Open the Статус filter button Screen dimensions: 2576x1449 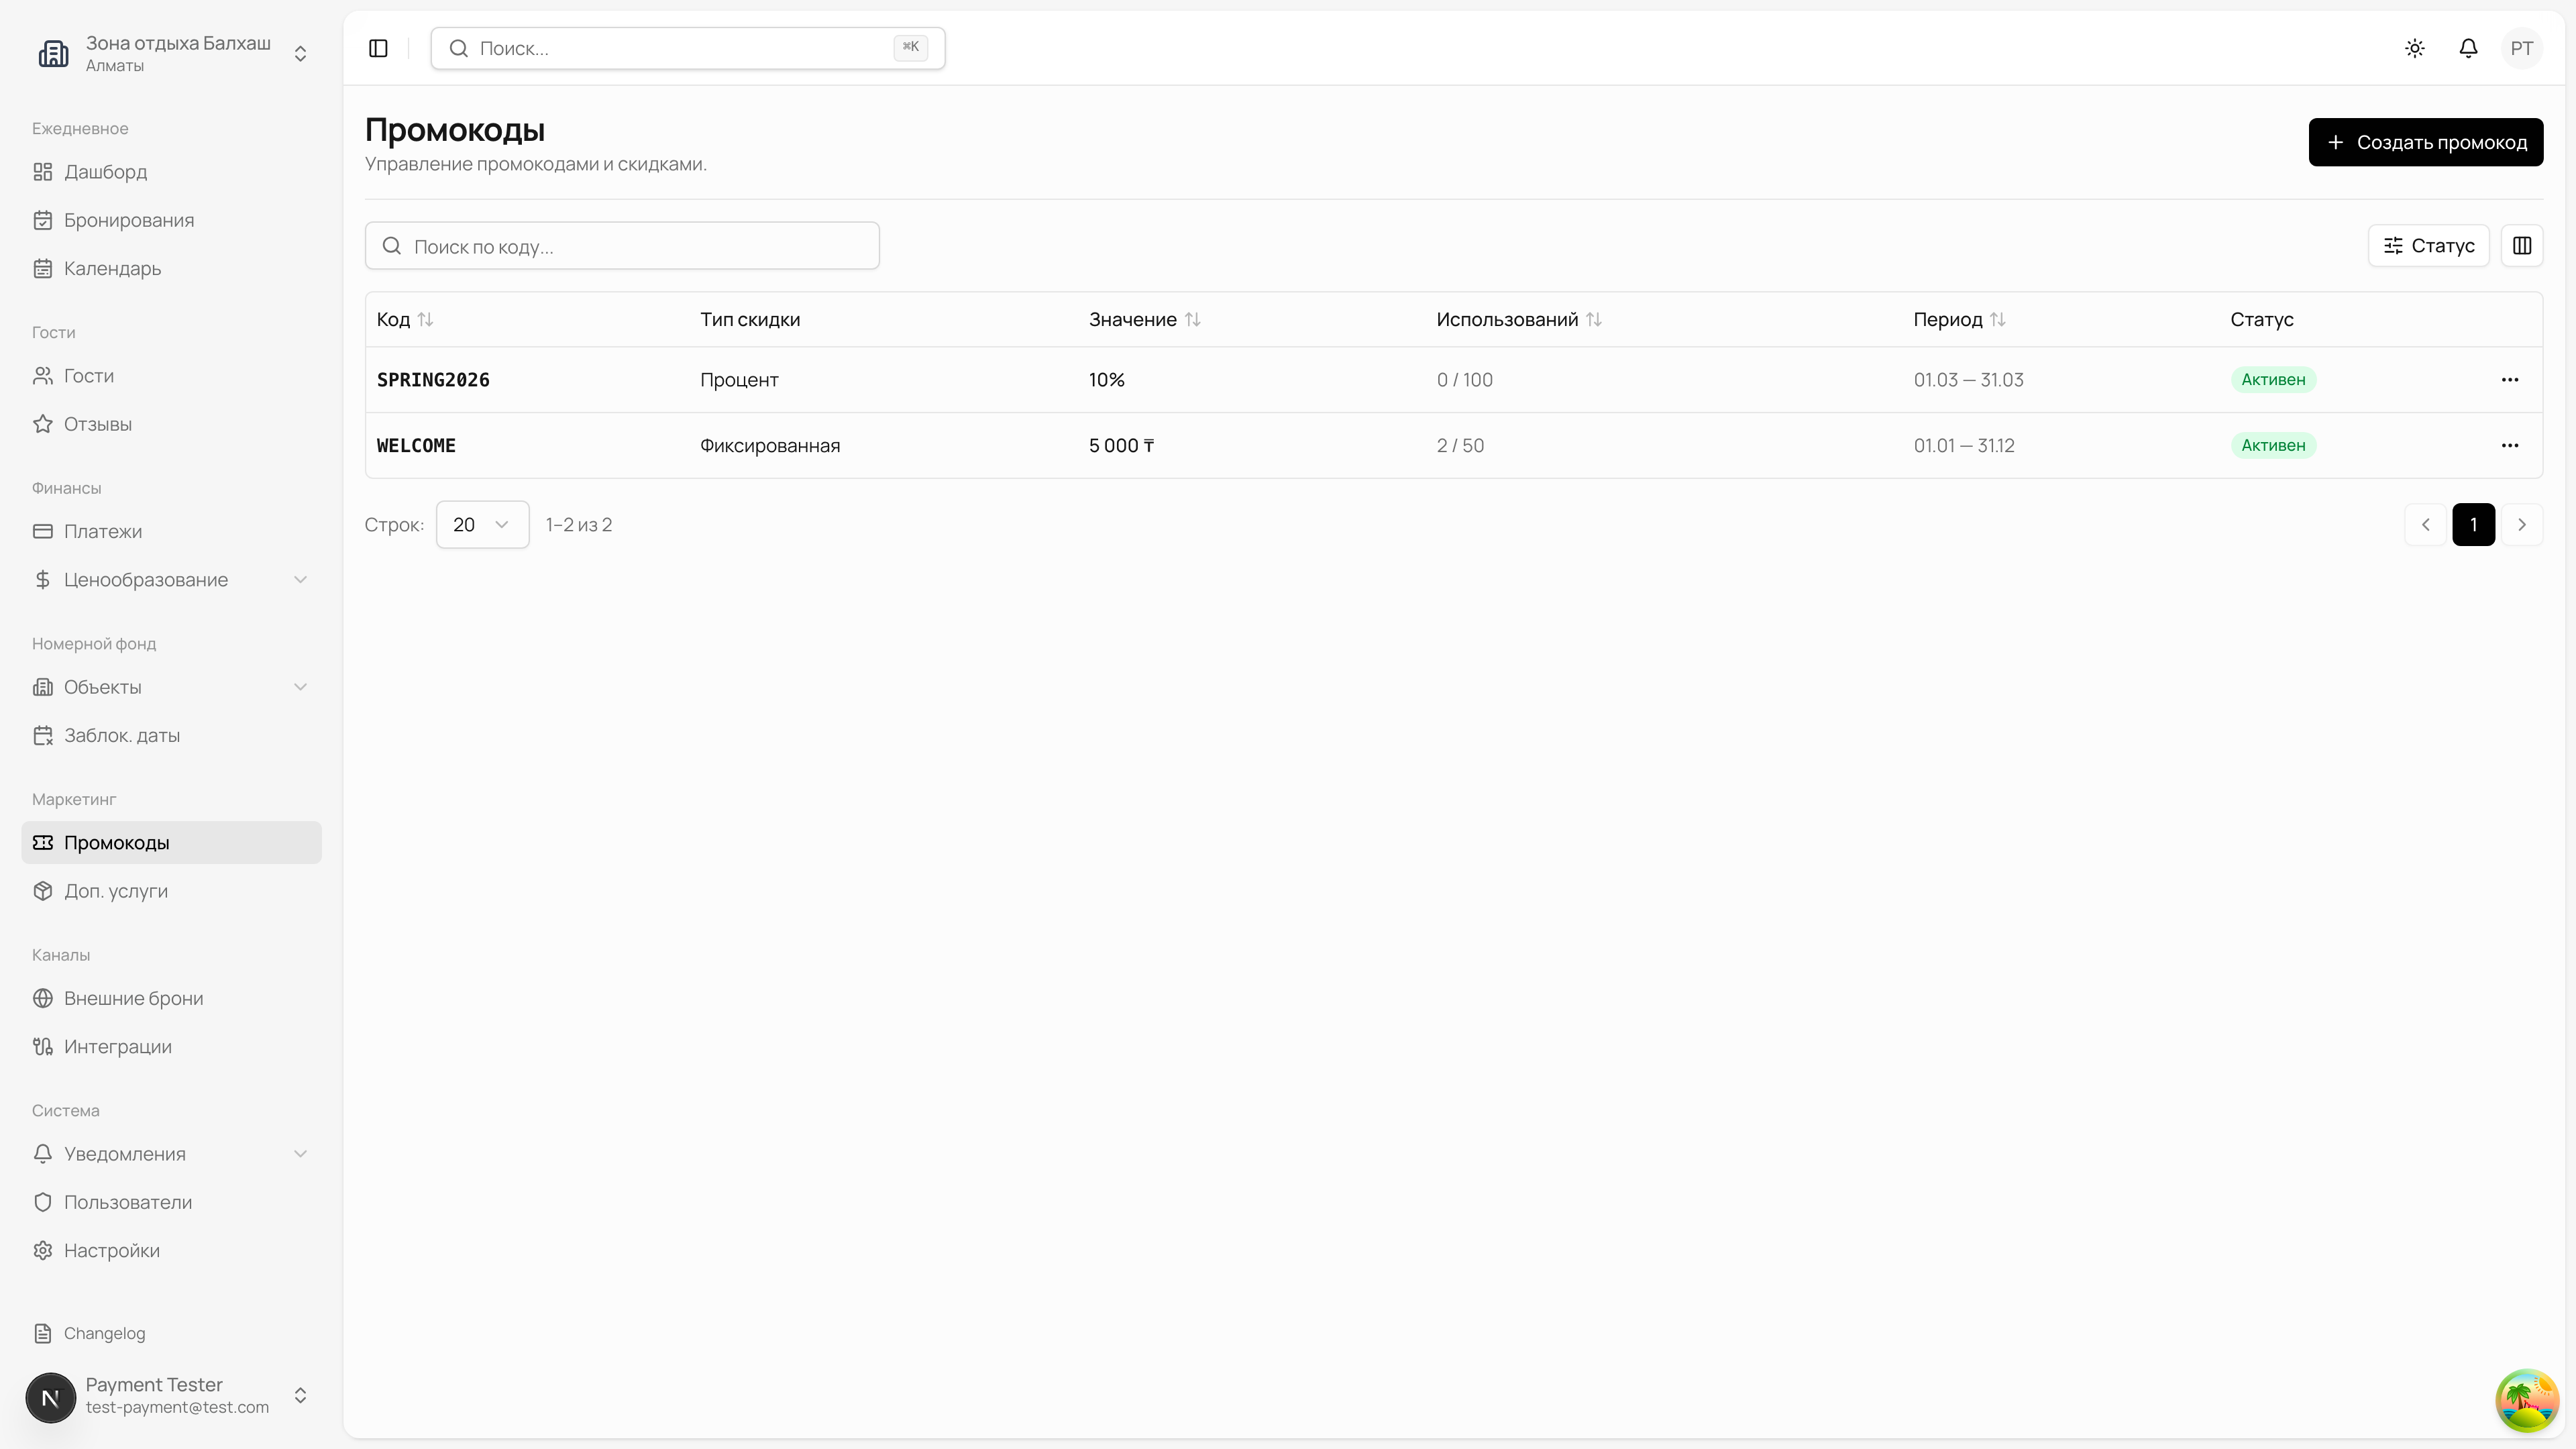(x=2428, y=246)
